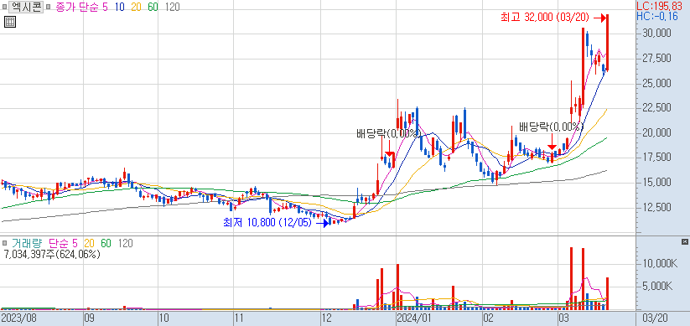Click the 12 month date axis label
Screen dimensions: 690x326
pyautogui.click(x=326, y=318)
